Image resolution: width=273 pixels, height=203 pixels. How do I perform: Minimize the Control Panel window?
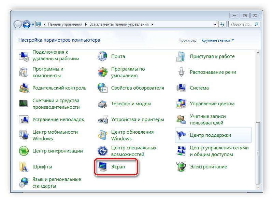click(x=234, y=16)
